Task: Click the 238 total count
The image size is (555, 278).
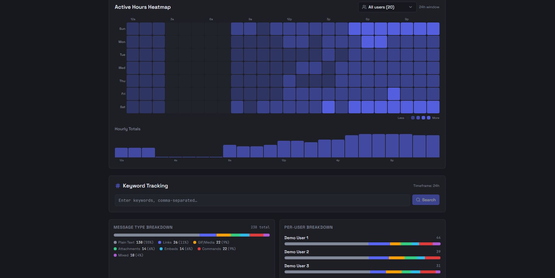Action: 260,227
